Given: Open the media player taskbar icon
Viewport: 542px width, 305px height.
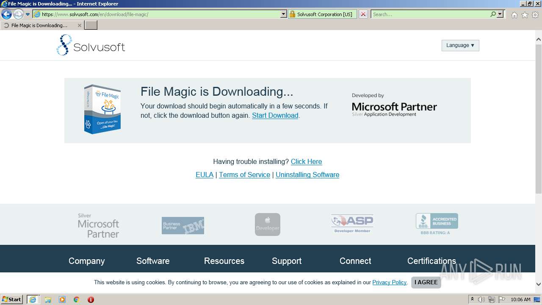Looking at the screenshot, I should [62, 299].
